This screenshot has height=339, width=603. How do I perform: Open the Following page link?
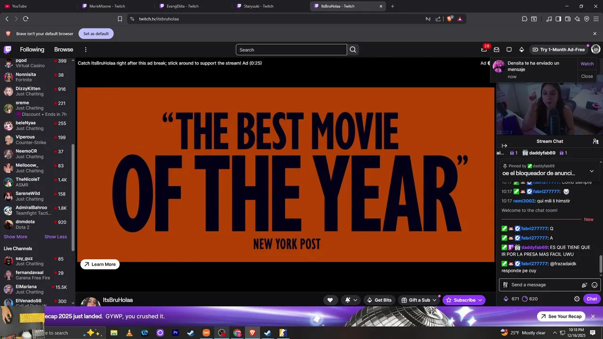click(x=32, y=49)
